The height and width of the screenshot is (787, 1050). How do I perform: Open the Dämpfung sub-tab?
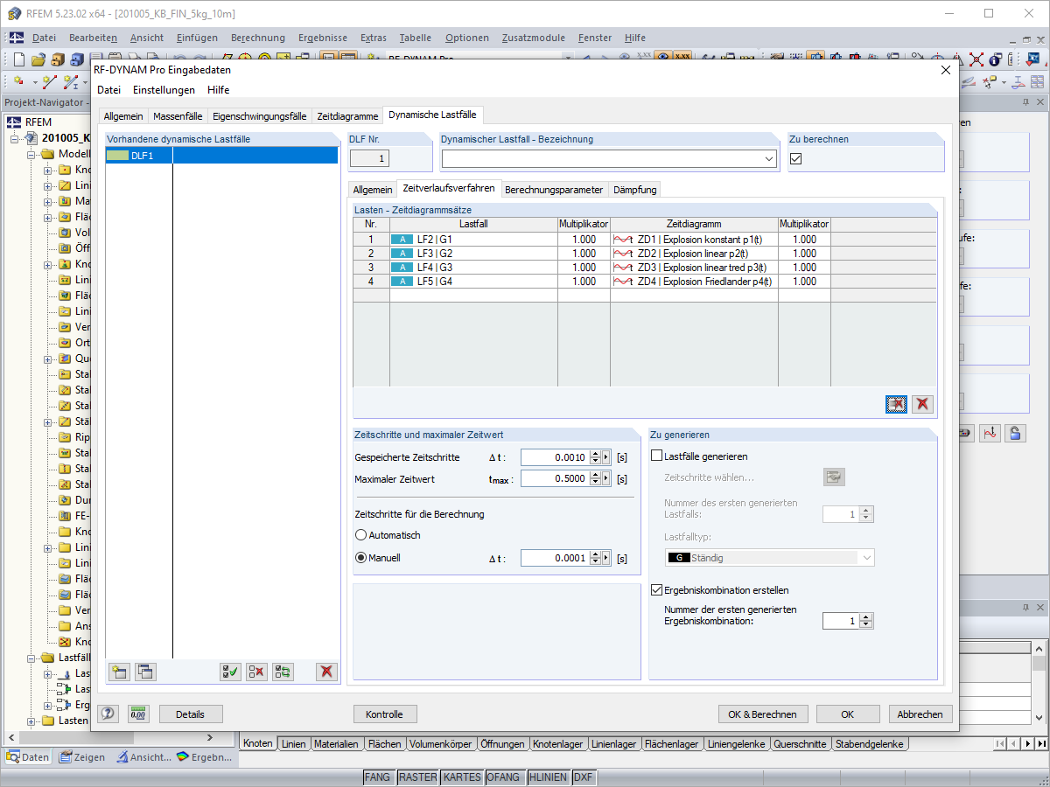[x=634, y=190]
